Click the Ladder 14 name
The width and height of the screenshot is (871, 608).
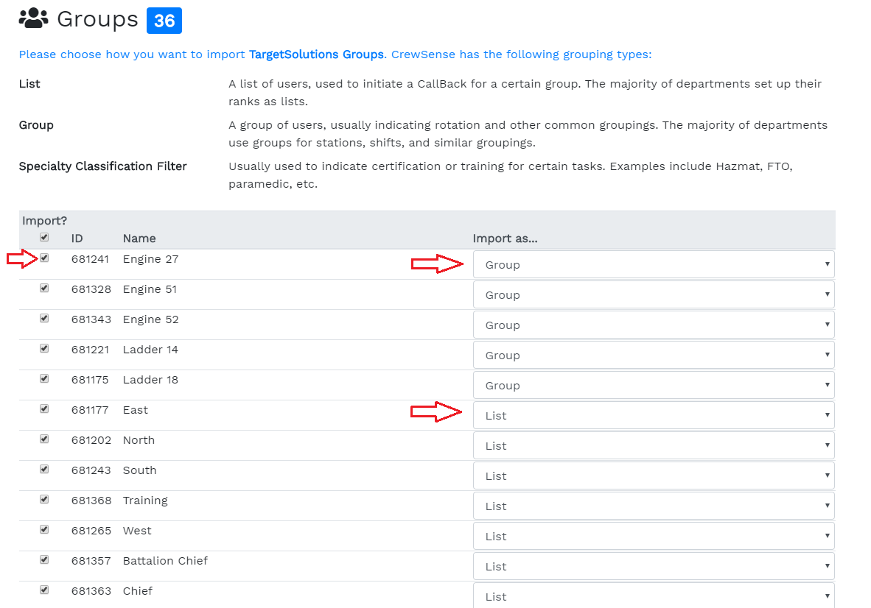coord(150,350)
